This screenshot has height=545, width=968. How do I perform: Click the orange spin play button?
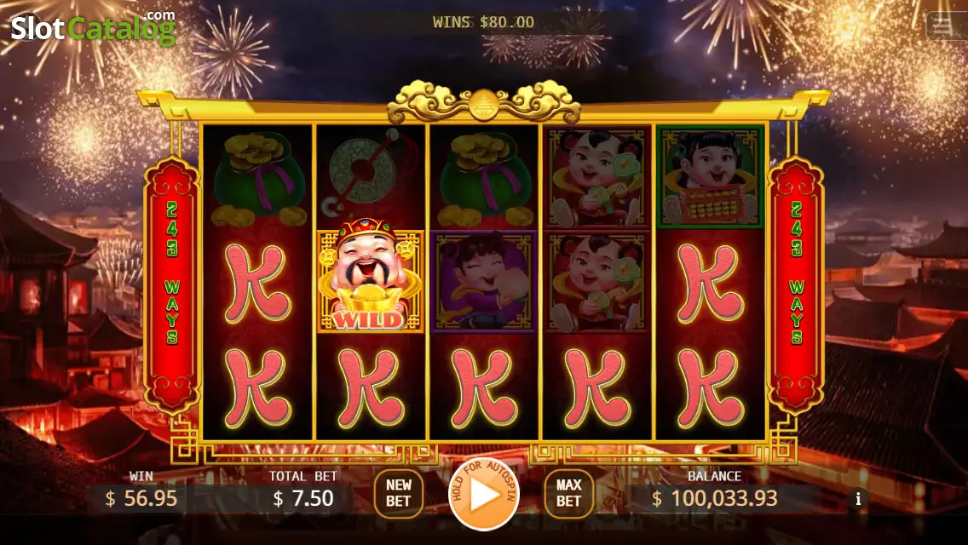[483, 494]
